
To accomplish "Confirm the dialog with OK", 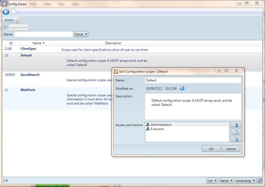I will pos(211,149).
